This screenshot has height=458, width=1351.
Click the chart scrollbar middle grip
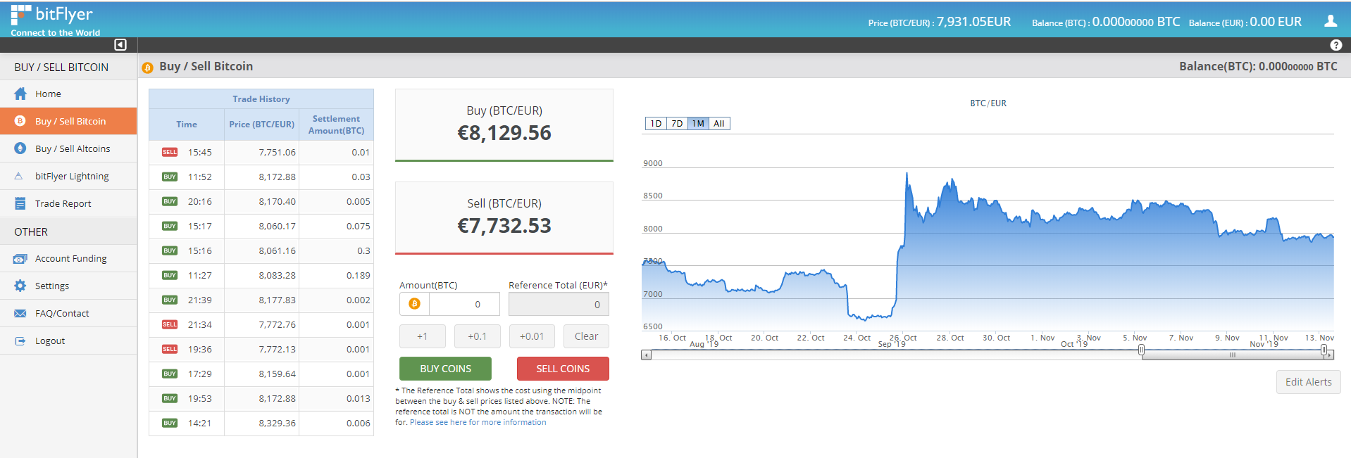tap(1233, 355)
